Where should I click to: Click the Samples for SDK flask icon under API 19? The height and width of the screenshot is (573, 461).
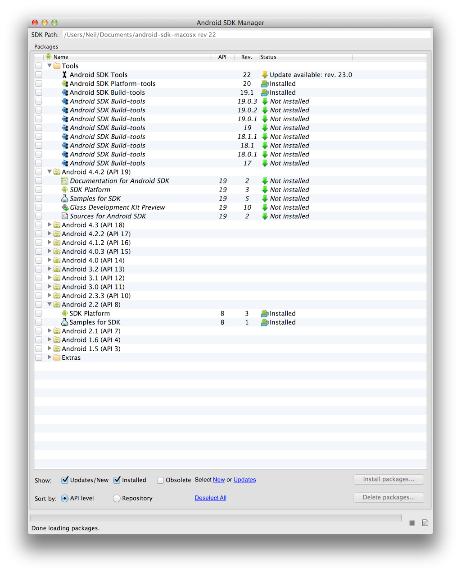click(65, 199)
